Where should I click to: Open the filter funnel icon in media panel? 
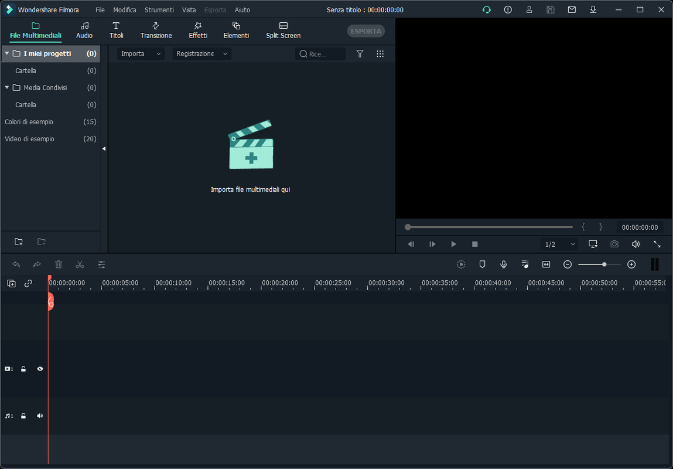coord(360,54)
